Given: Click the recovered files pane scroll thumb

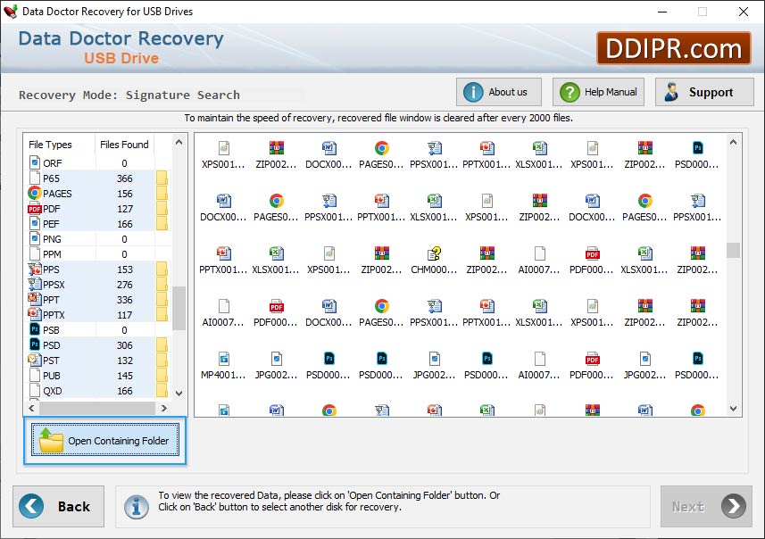Looking at the screenshot, I should click(733, 250).
